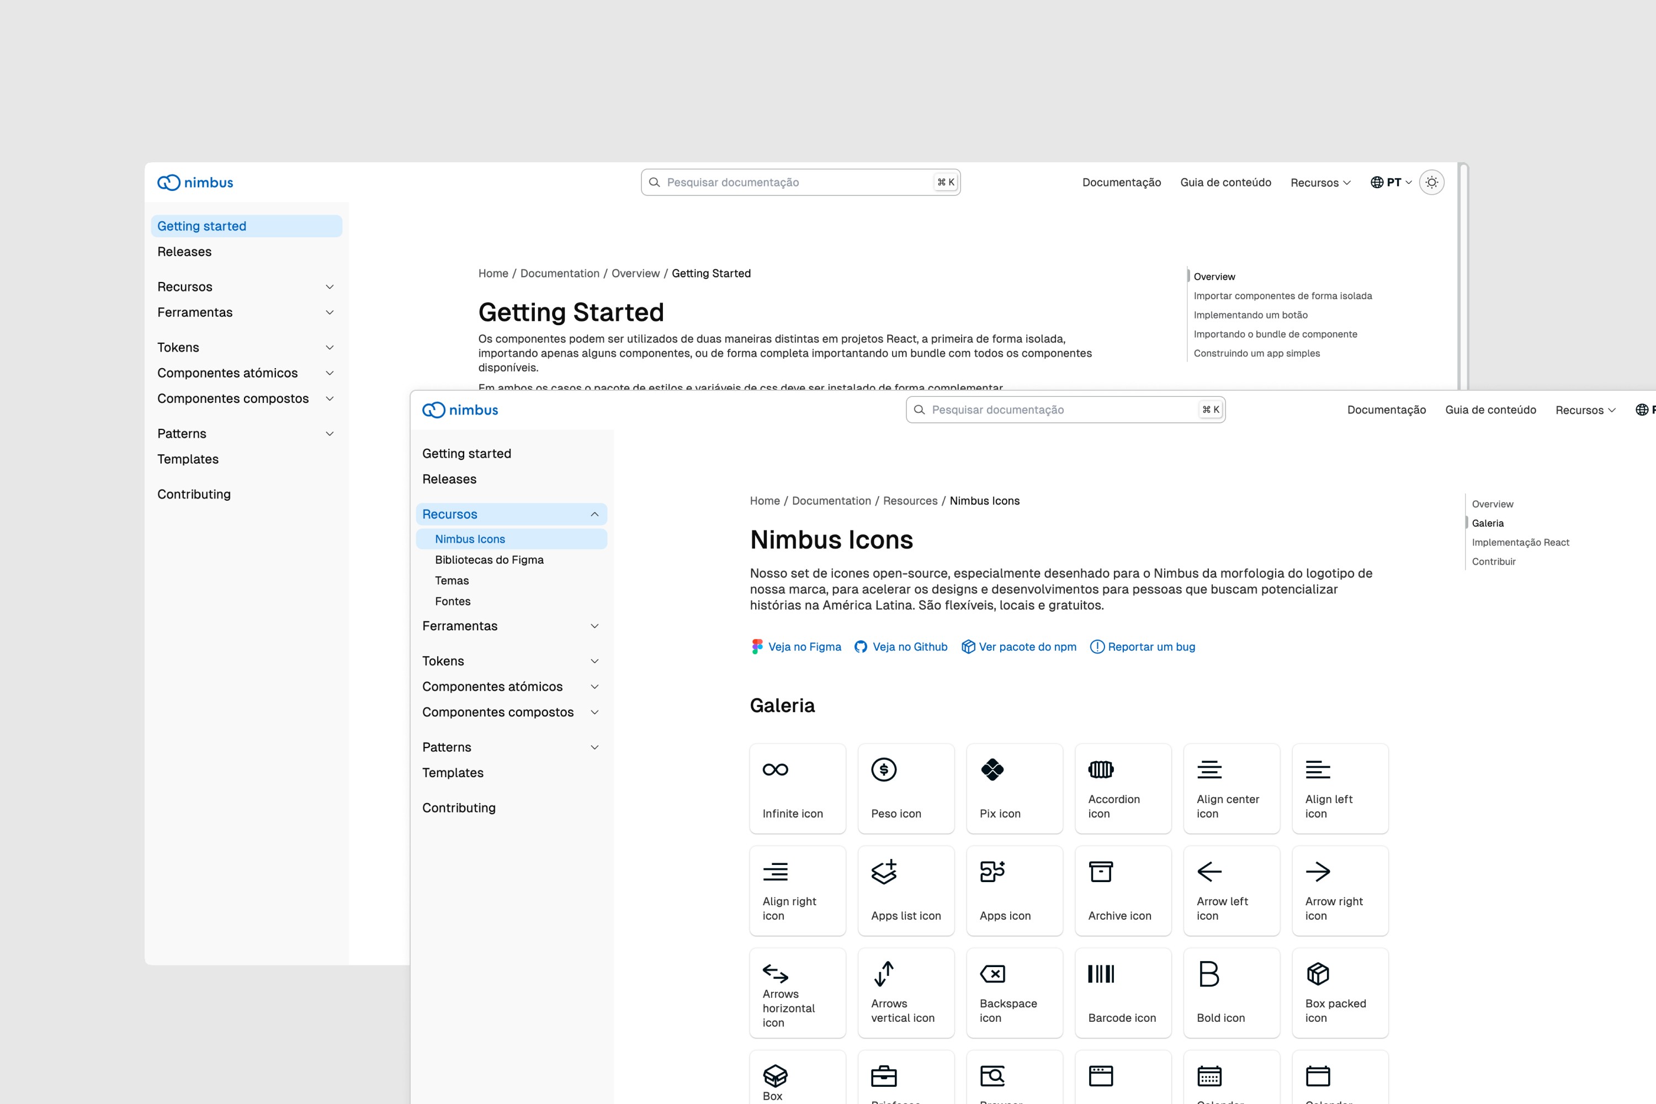Open Veja no Github link
This screenshot has width=1656, height=1104.
click(x=901, y=646)
